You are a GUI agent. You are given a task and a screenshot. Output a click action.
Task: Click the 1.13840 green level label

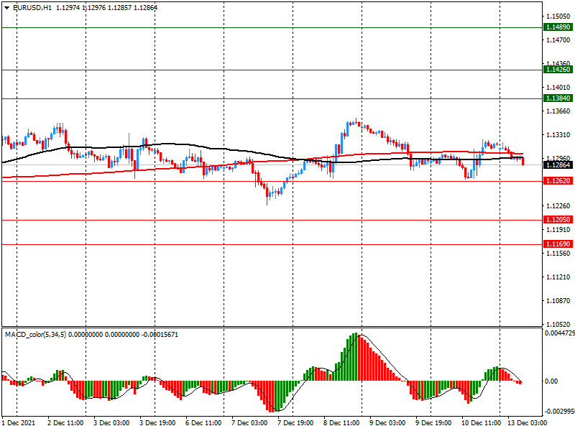558,98
